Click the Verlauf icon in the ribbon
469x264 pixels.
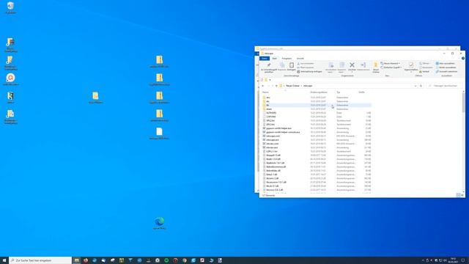coord(425,72)
